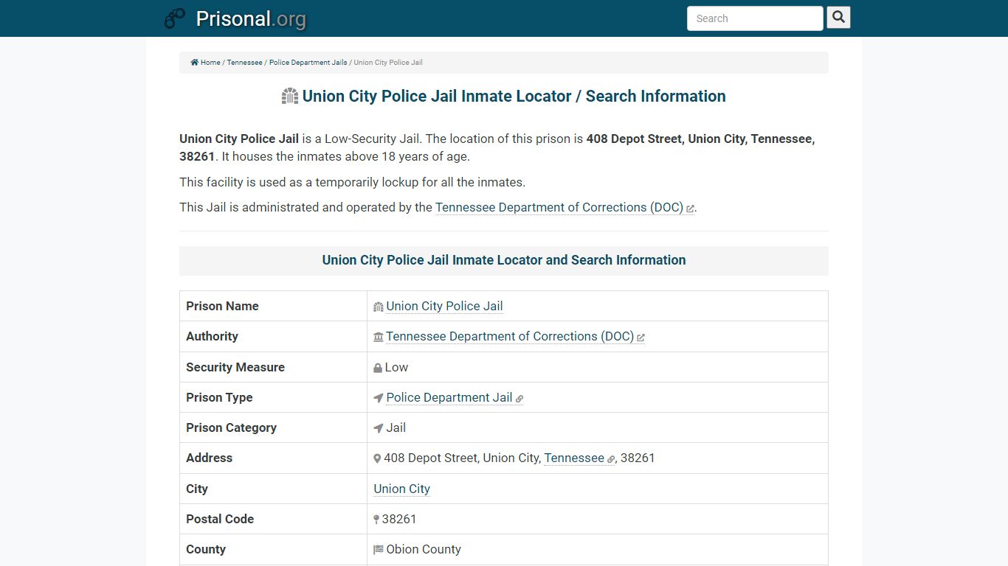This screenshot has height=566, width=1008.
Task: Click the 'Security Measure' row label
Action: (235, 367)
